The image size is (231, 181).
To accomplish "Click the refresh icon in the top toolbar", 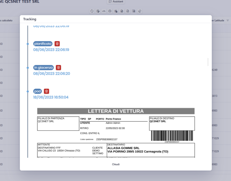I will click(x=92, y=11).
